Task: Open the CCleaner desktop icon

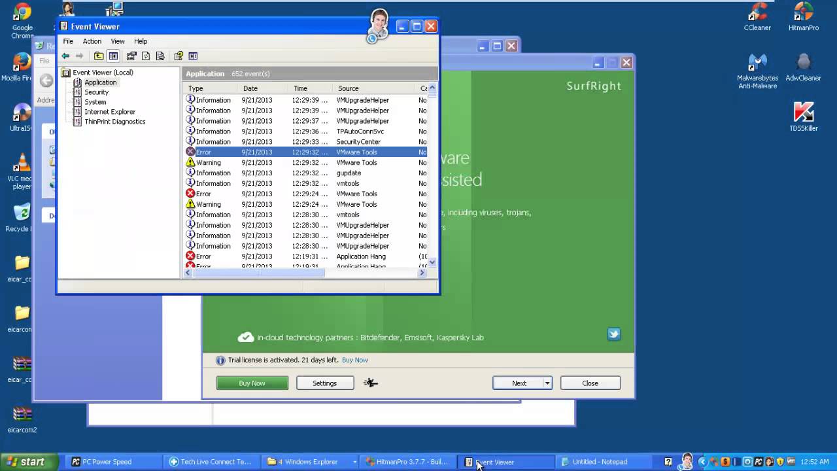Action: tap(757, 17)
